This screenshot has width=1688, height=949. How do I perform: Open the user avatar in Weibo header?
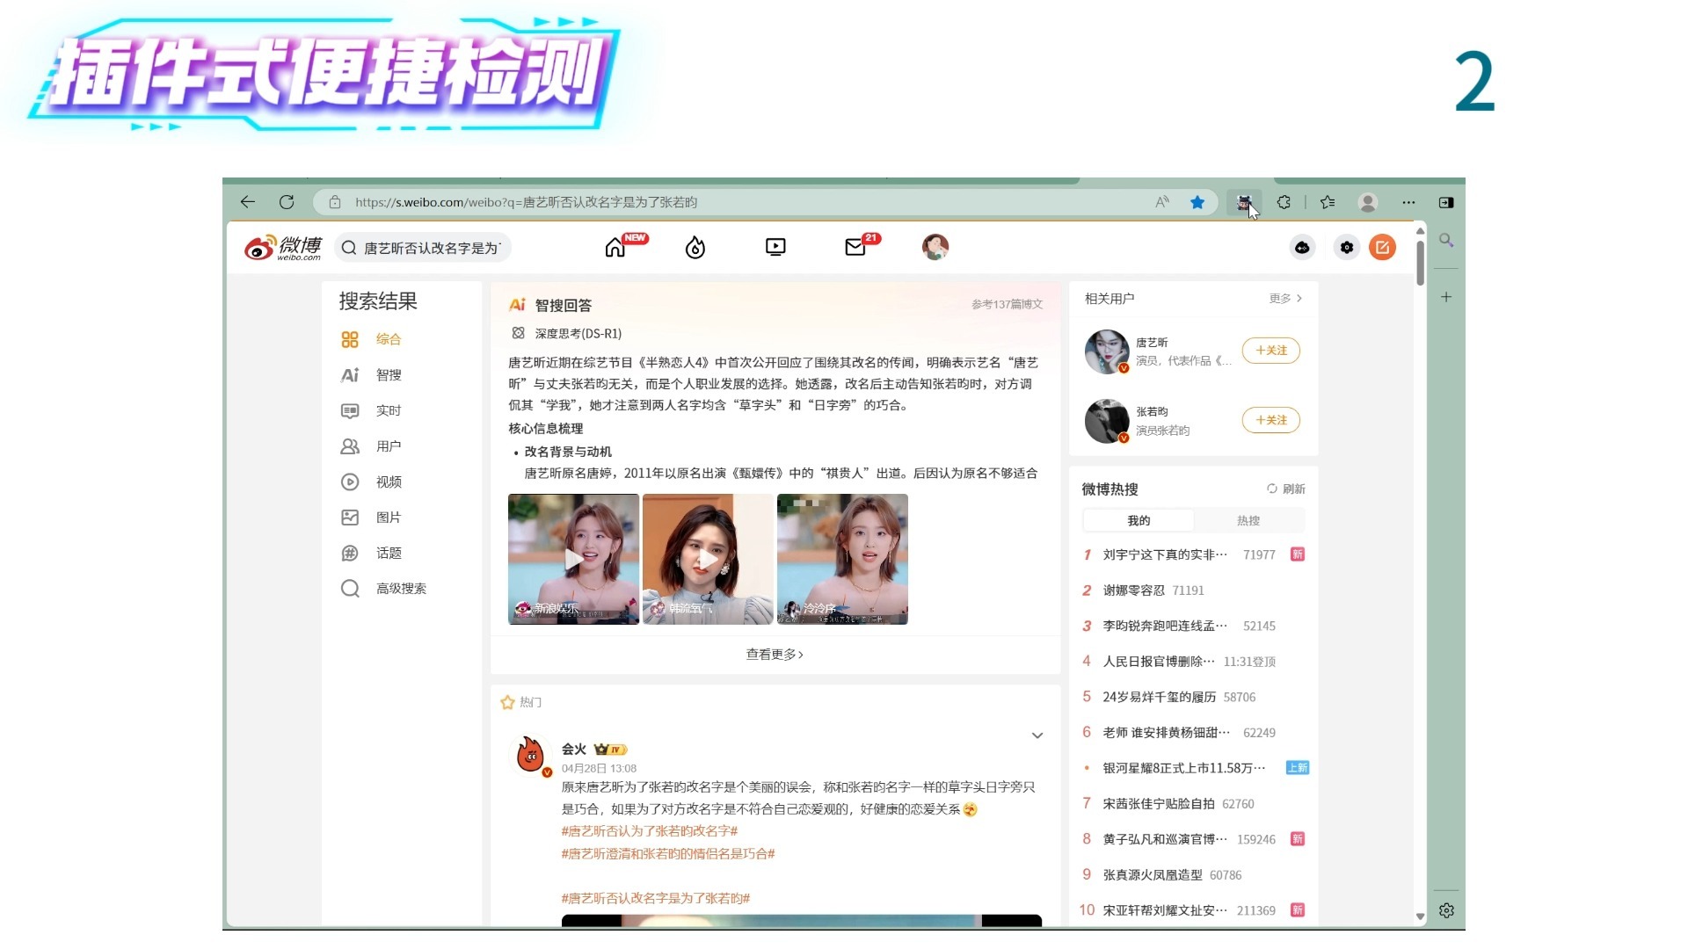click(935, 247)
